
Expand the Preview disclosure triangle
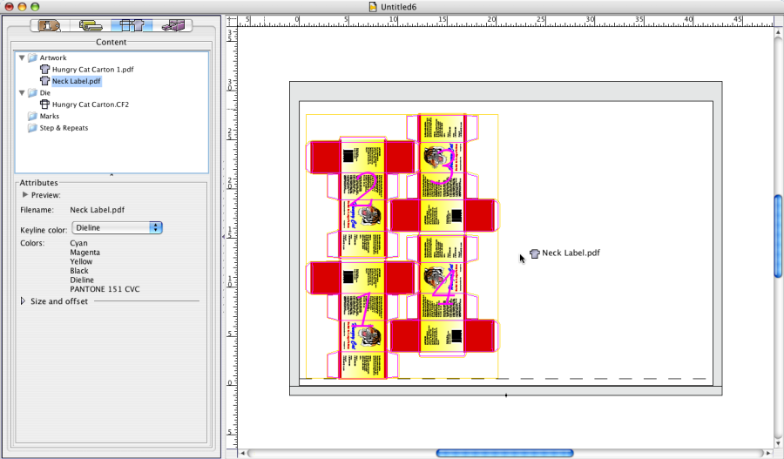25,195
